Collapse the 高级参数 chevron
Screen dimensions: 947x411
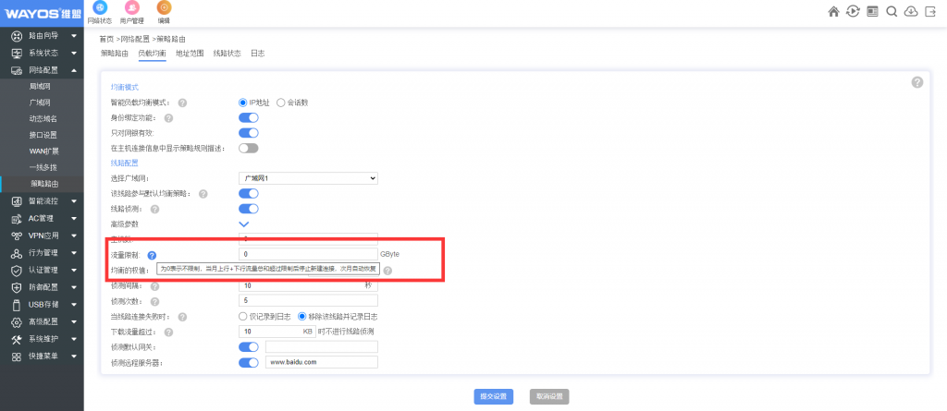pyautogui.click(x=244, y=224)
